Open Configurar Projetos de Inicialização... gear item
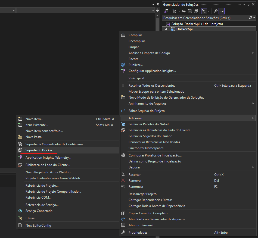The height and width of the screenshot is (238, 258). point(188,155)
